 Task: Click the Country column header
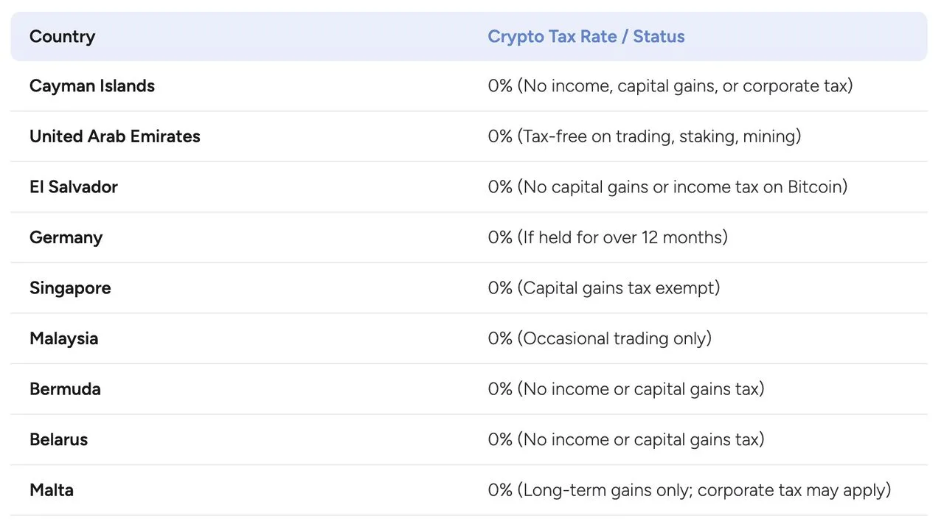pyautogui.click(x=63, y=36)
